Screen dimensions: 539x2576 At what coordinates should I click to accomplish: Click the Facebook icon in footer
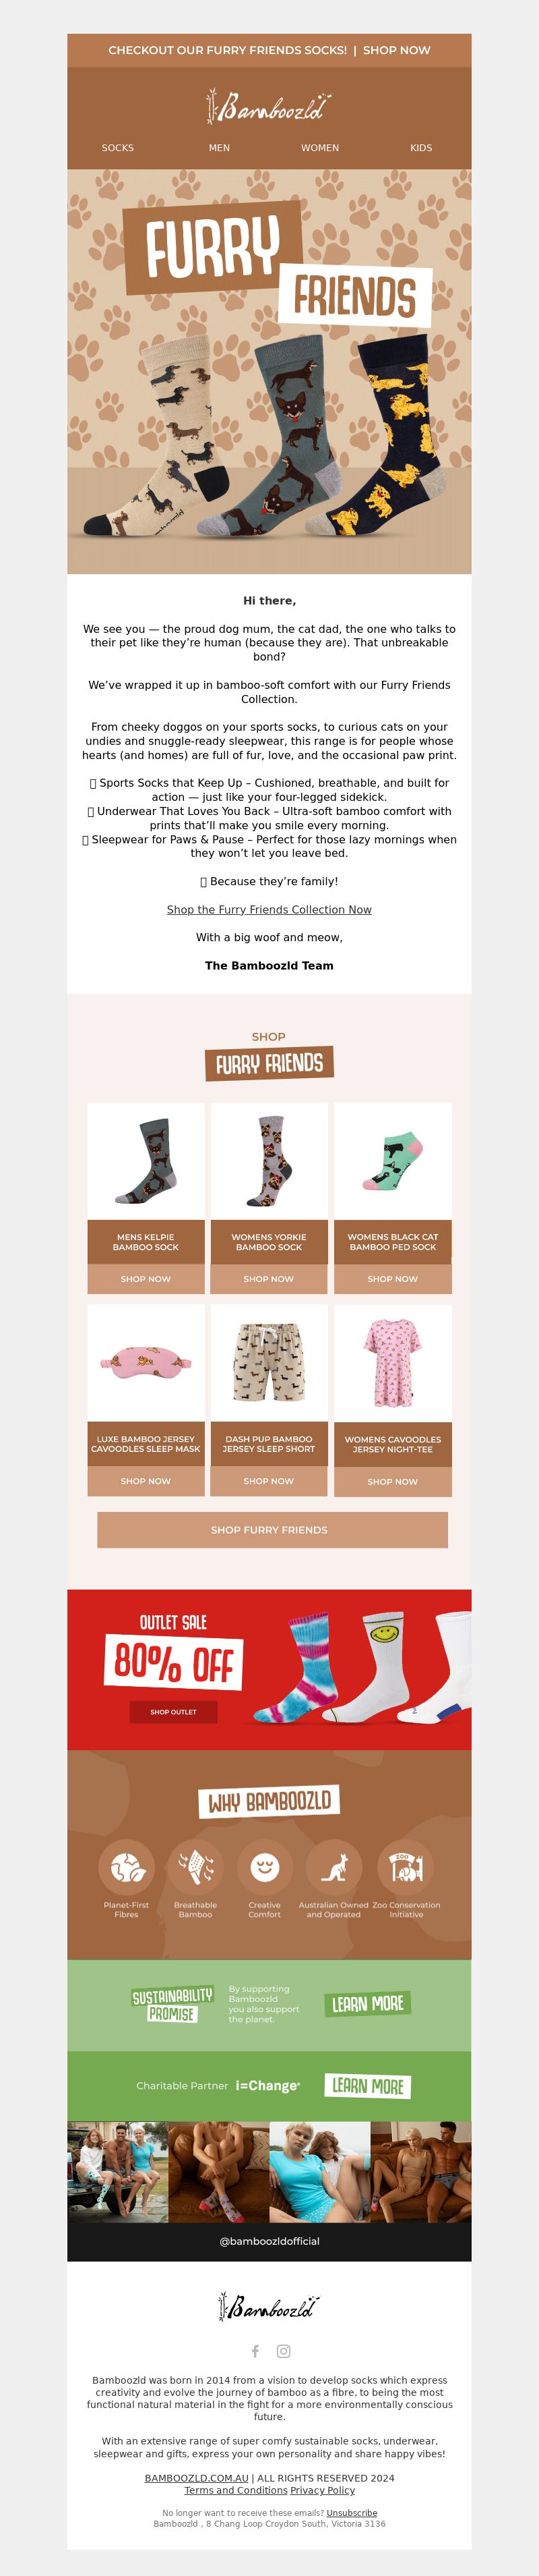tap(255, 2351)
